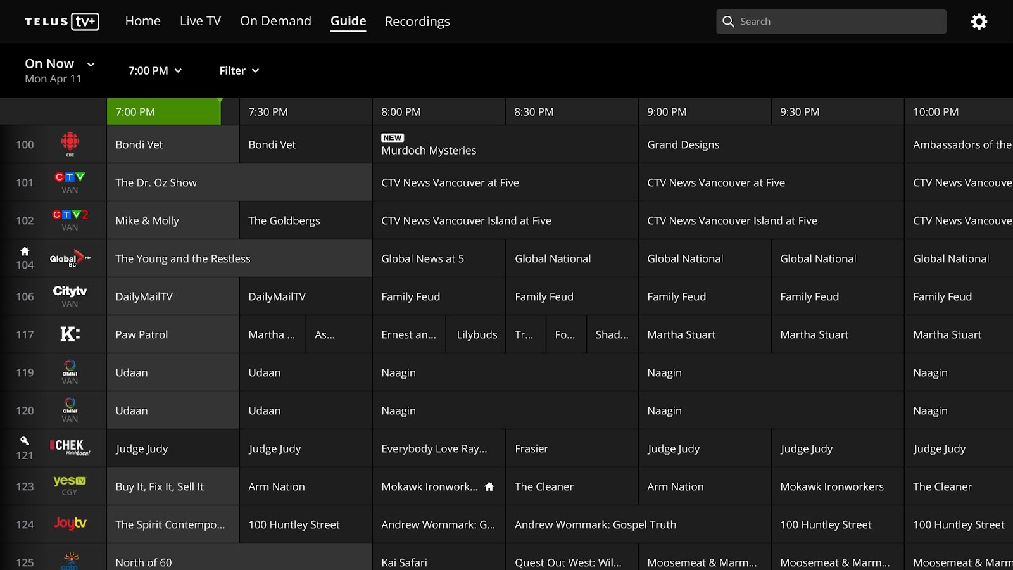Click channel number 106
The image size is (1013, 570).
[x=25, y=296]
